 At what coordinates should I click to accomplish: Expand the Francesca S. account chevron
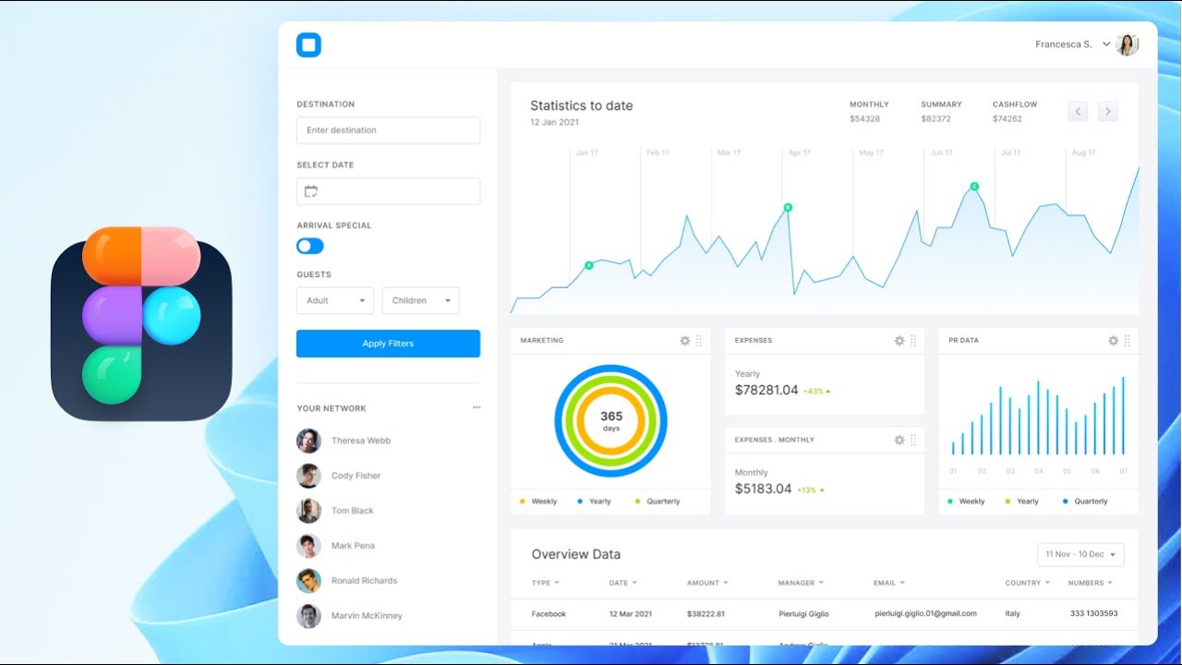pos(1105,44)
